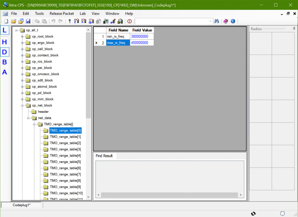The image size is (298, 217).
Task: Open the help book icon in toolbar
Action: tap(226, 21)
